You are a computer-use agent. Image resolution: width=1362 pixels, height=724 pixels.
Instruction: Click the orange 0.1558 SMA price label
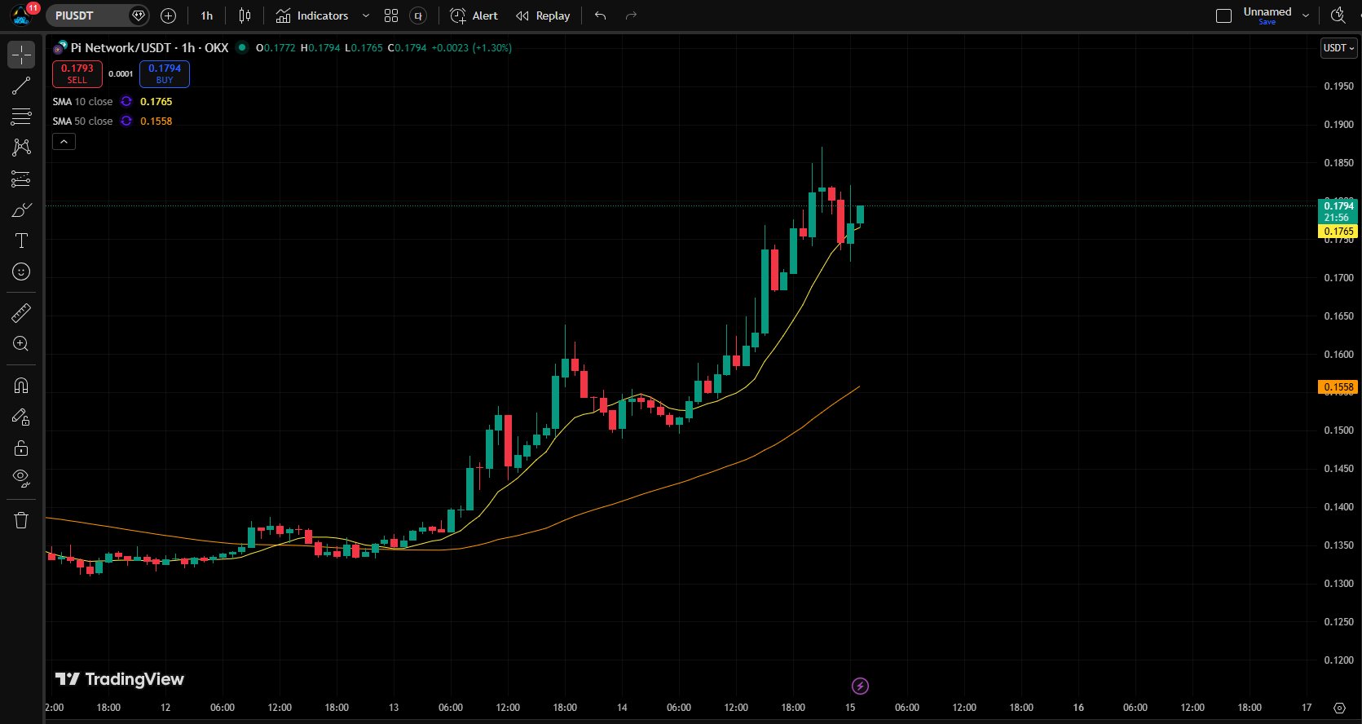(1338, 387)
